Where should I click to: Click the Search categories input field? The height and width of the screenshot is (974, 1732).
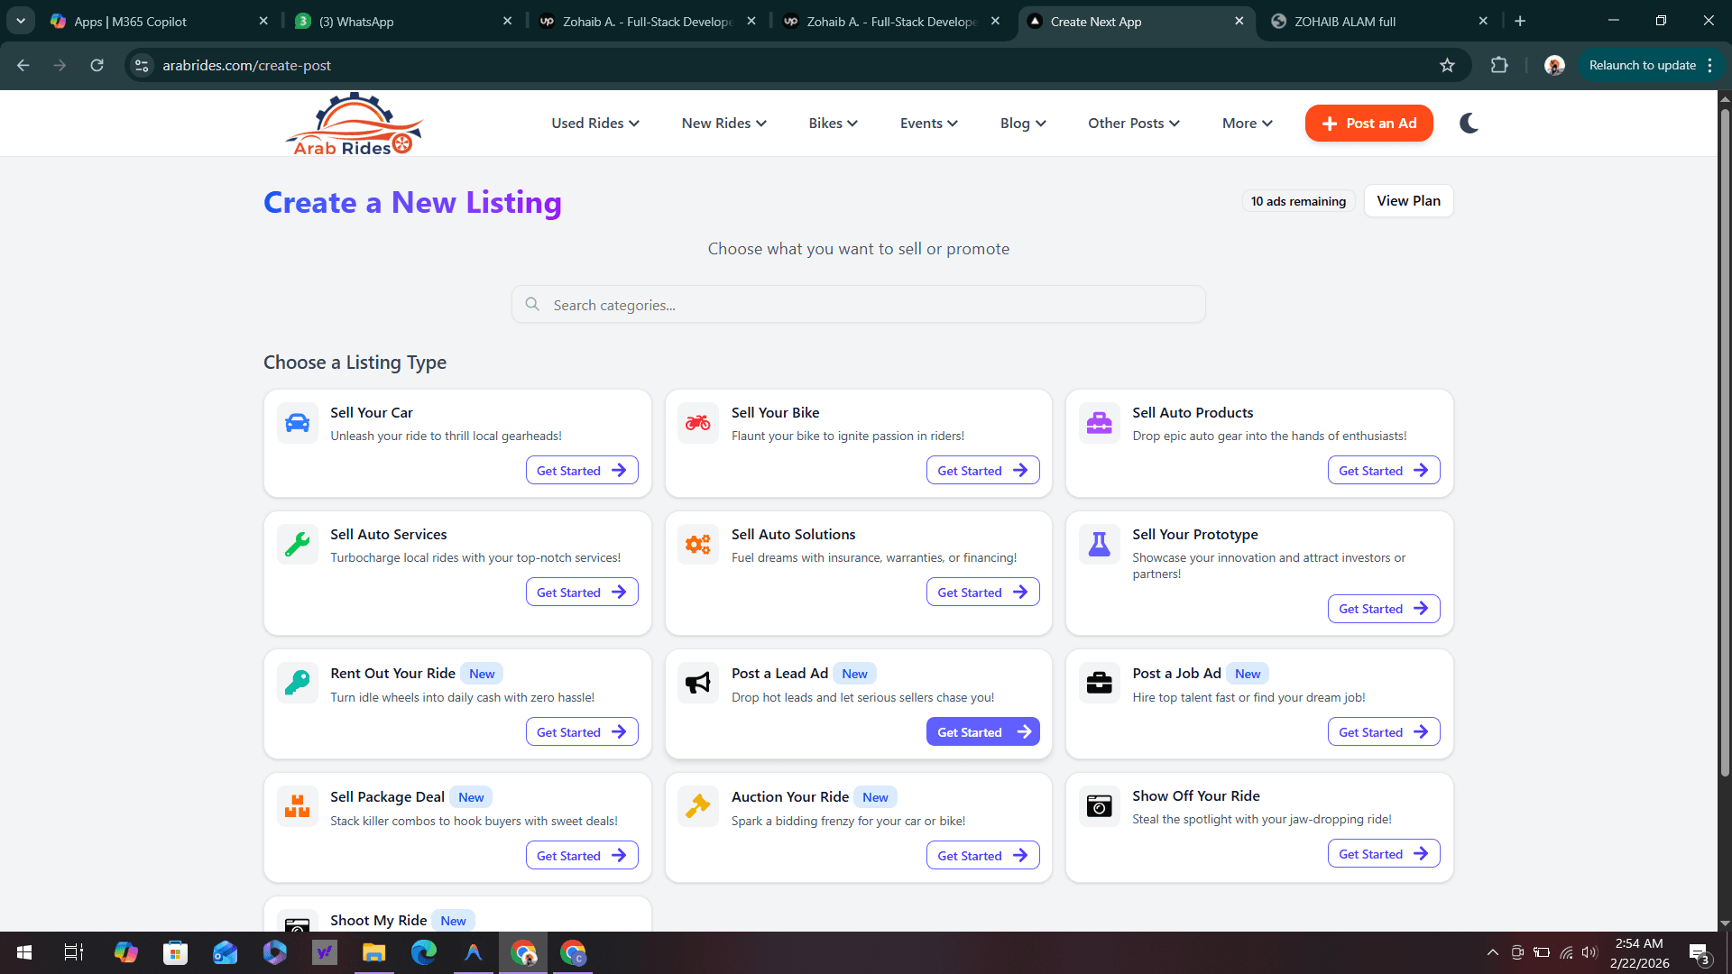(x=858, y=304)
